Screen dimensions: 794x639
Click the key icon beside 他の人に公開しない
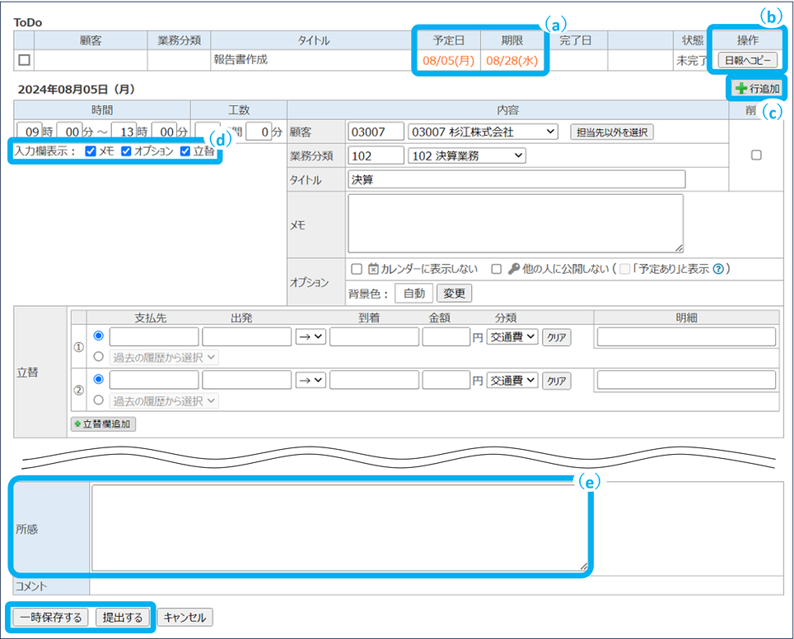[x=513, y=269]
